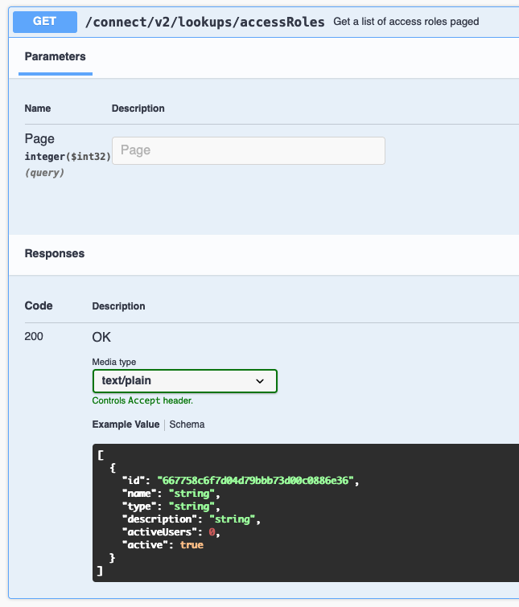Click the Code column header in Responses

pos(39,306)
